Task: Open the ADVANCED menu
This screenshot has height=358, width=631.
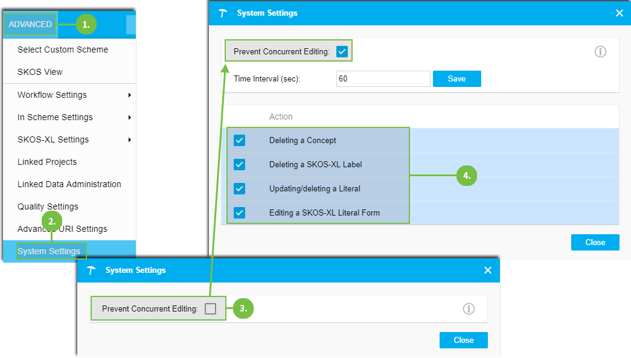Action: tap(30, 25)
